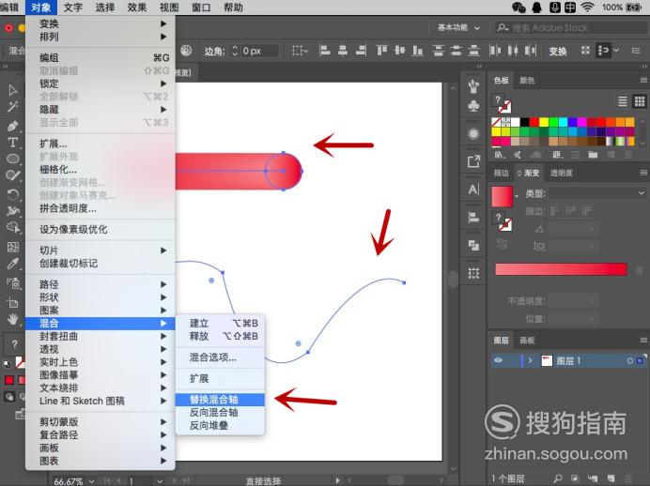The width and height of the screenshot is (650, 486).
Task: Open the zoom level 66.67% dropdown
Action: tap(92, 481)
